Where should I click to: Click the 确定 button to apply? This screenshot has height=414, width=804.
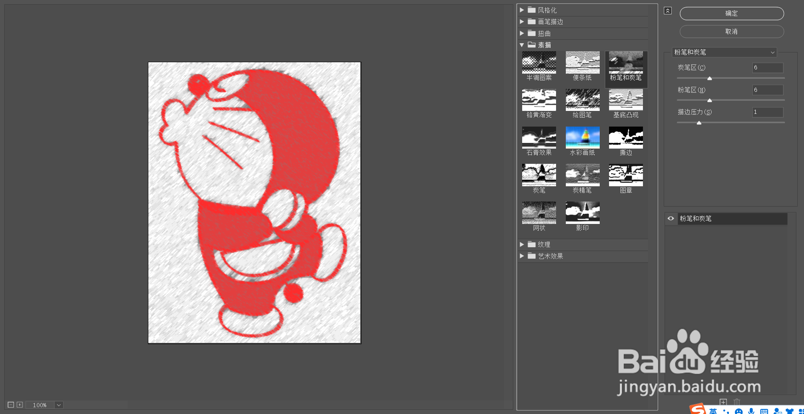tap(732, 14)
